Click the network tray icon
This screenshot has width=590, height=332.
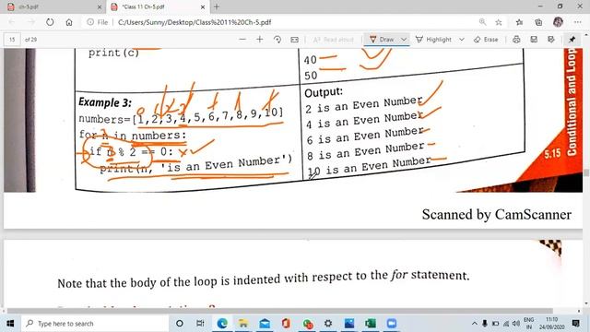(506, 324)
